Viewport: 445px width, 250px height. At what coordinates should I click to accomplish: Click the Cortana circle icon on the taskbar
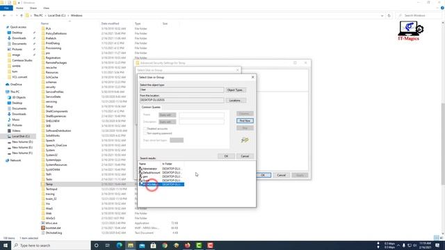point(96,245)
